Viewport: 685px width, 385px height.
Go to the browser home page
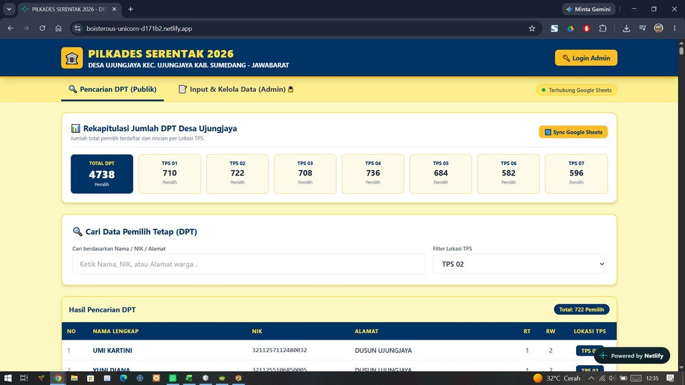58,28
